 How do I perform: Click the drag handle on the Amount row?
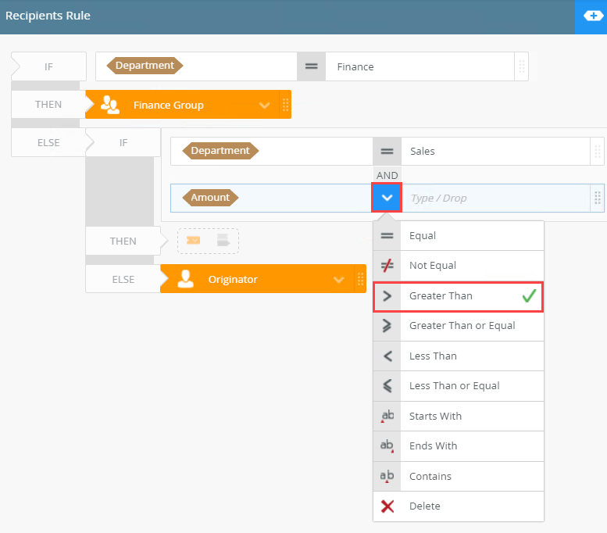tap(598, 198)
